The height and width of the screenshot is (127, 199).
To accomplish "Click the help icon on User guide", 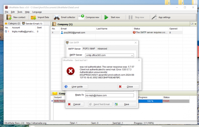I will coord(66,87).
